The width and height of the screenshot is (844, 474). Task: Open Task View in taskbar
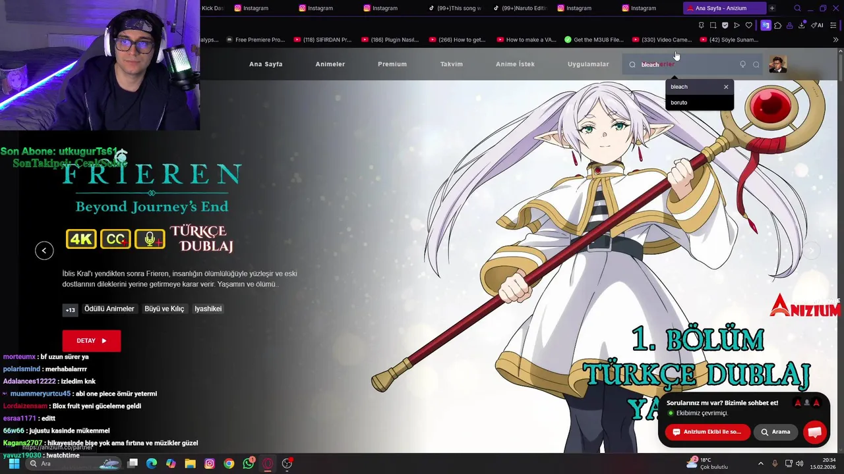133,463
